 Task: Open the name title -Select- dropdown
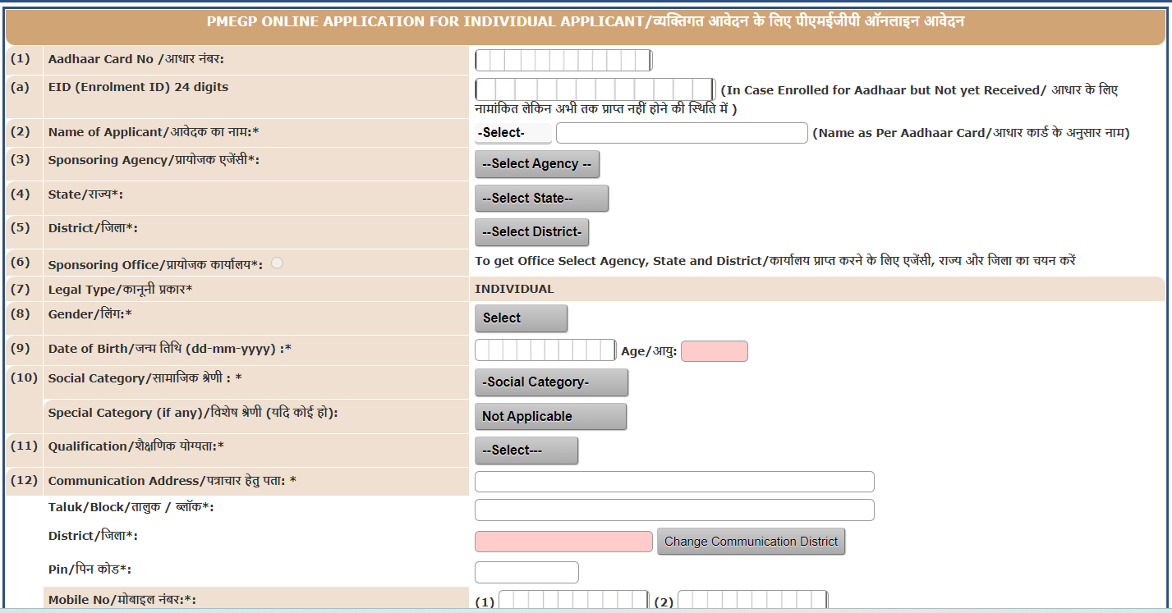coord(513,133)
